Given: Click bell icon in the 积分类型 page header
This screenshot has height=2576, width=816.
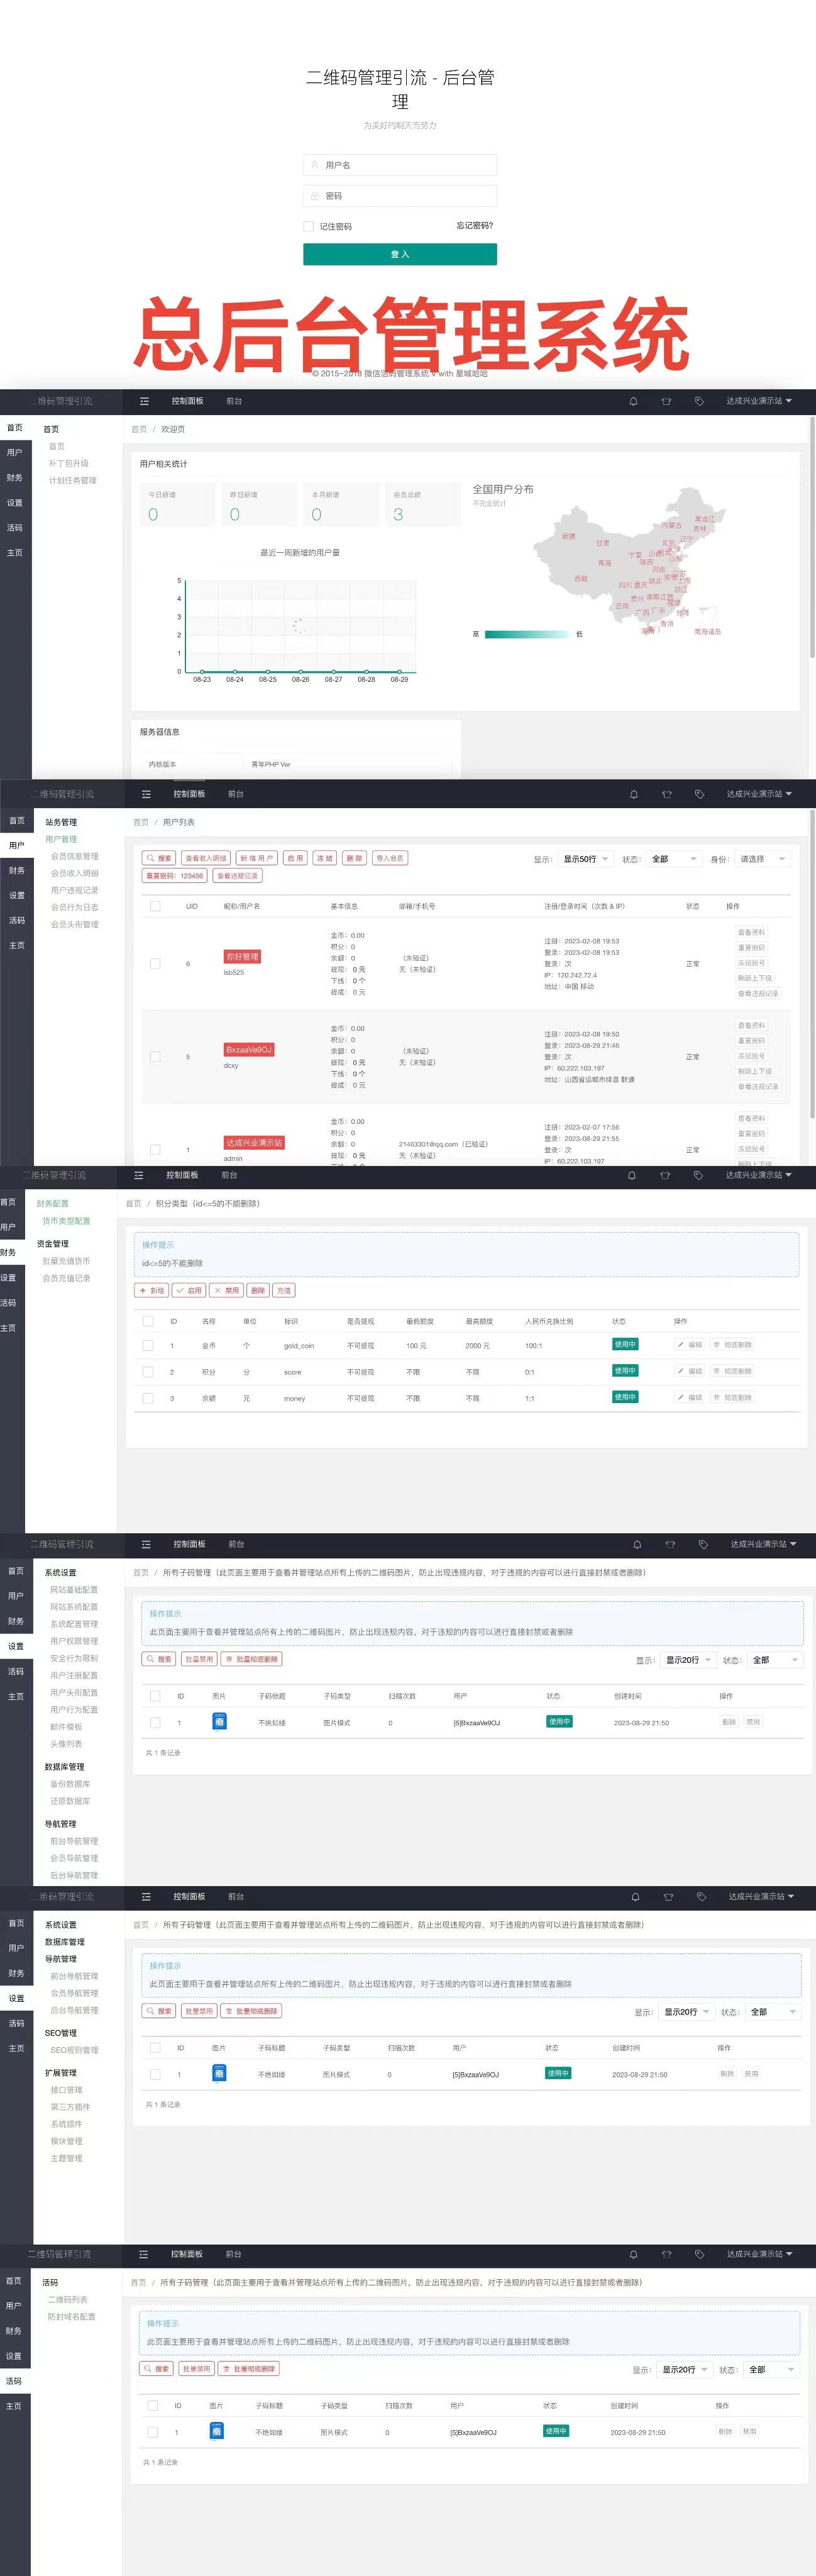Looking at the screenshot, I should 632,1175.
